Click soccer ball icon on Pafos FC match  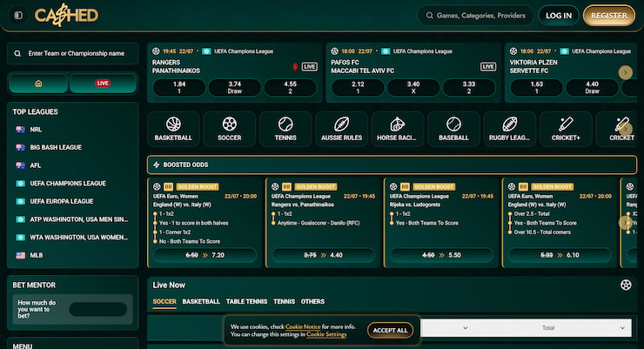pos(335,51)
